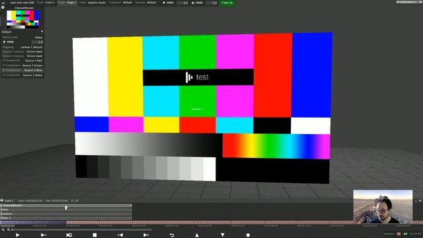Click the 'balefire' label in status bar
The width and height of the screenshot is (423, 238).
tap(389, 234)
